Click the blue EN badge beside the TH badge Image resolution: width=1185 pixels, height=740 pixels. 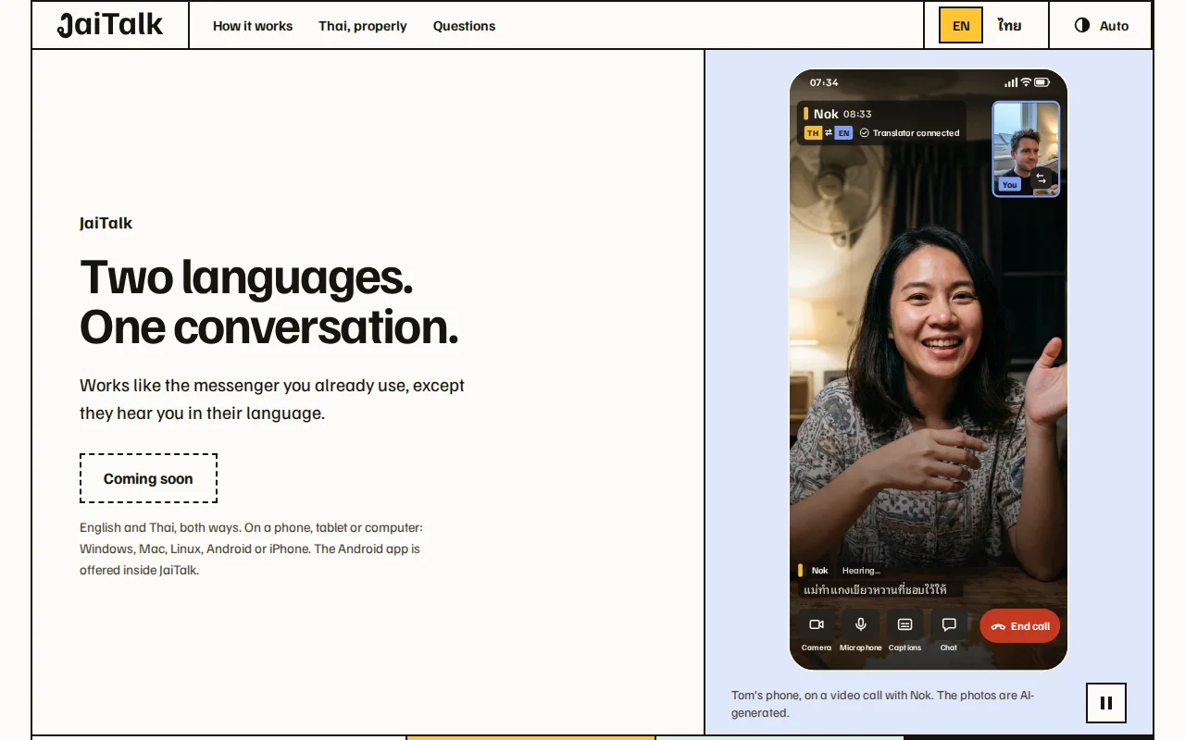tap(843, 133)
